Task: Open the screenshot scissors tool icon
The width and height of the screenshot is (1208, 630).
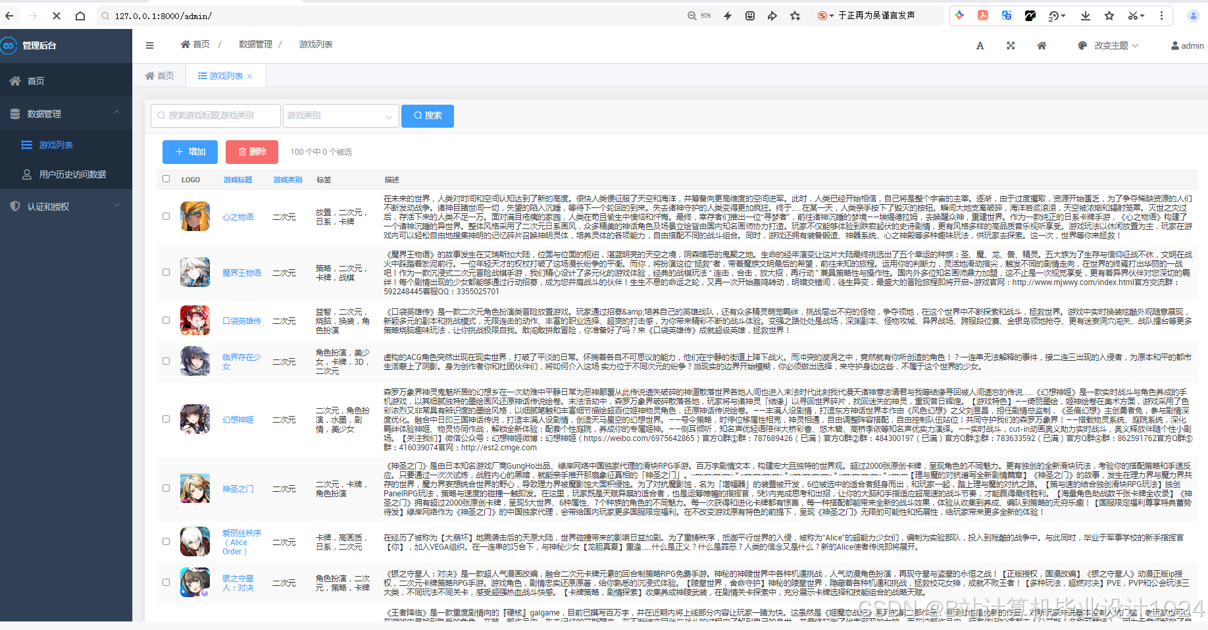Action: click(1132, 16)
